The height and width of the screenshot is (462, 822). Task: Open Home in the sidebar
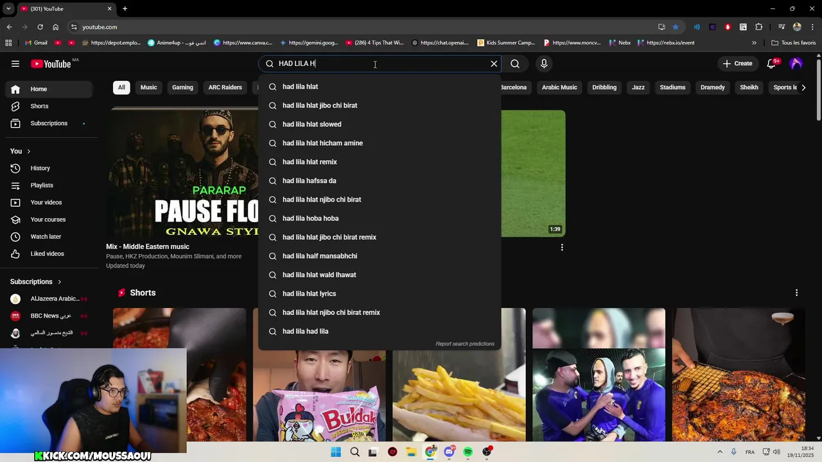pos(50,89)
